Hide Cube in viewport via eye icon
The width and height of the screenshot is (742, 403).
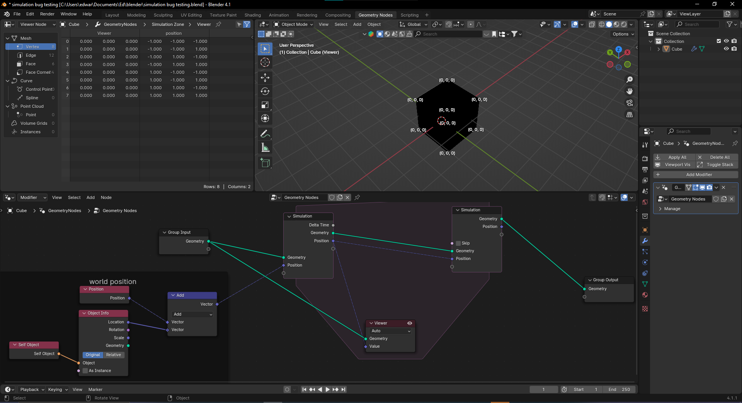[726, 49]
